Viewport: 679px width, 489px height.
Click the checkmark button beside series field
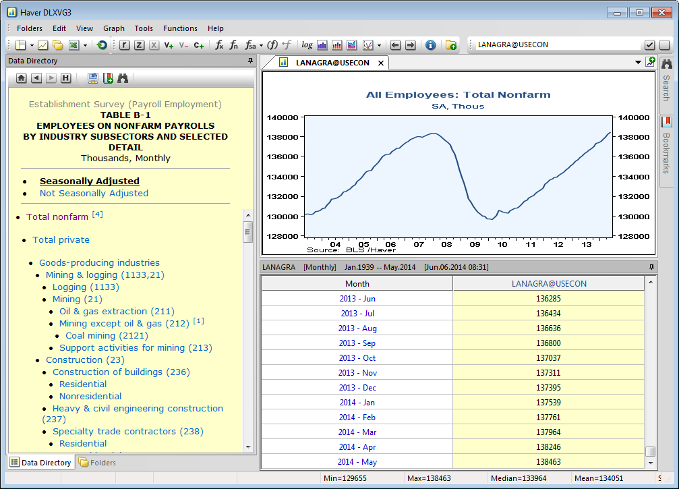tap(649, 45)
